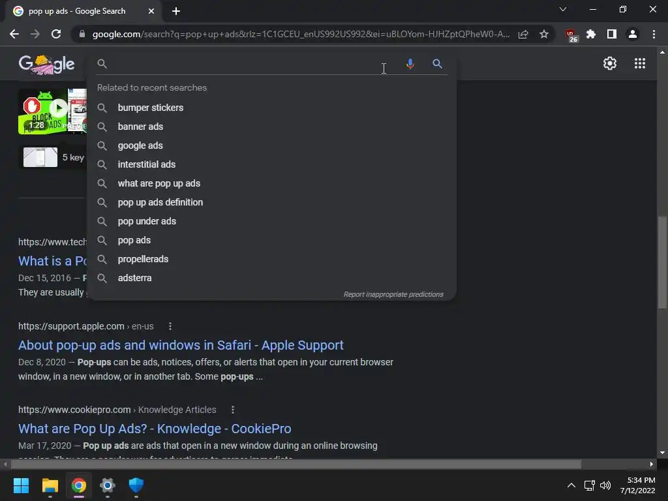This screenshot has height=501, width=668.
Task: View site information via the lock icon
Action: (82, 34)
